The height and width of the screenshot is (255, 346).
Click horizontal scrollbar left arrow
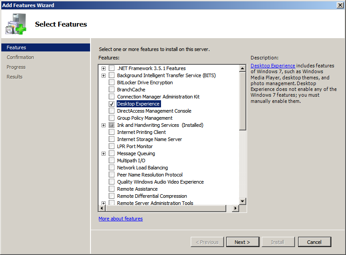pos(102,208)
